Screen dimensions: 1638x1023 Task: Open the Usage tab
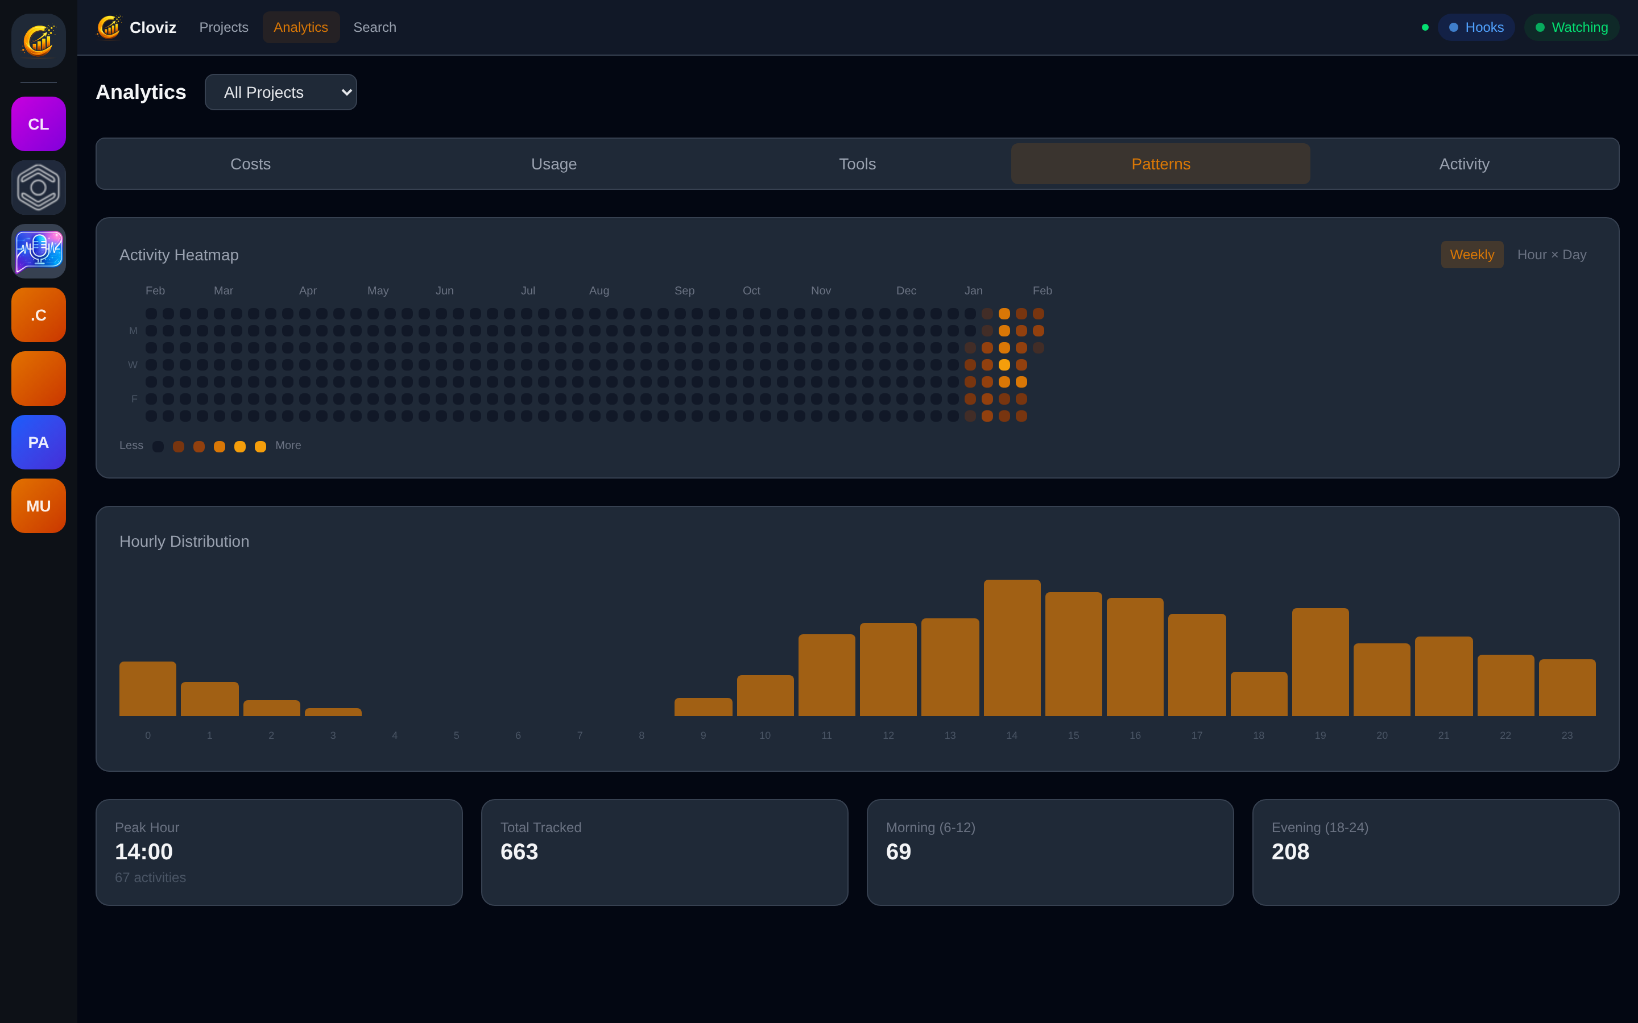click(x=553, y=164)
